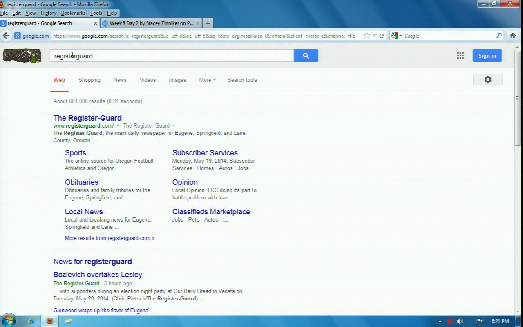Click the vertical page scrollbar thumb
Screen dimensions: 523x327
(x=517, y=98)
